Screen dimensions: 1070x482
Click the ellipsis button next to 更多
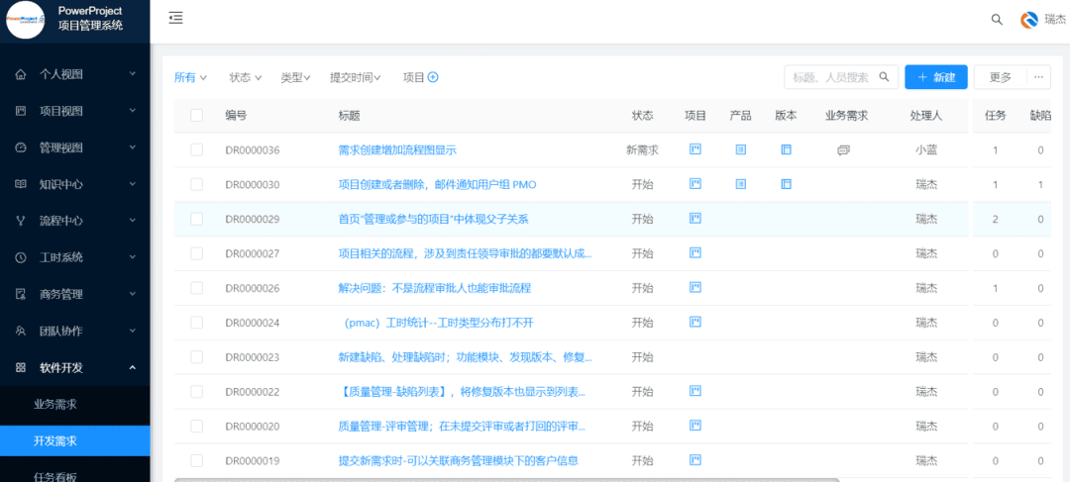click(1038, 77)
